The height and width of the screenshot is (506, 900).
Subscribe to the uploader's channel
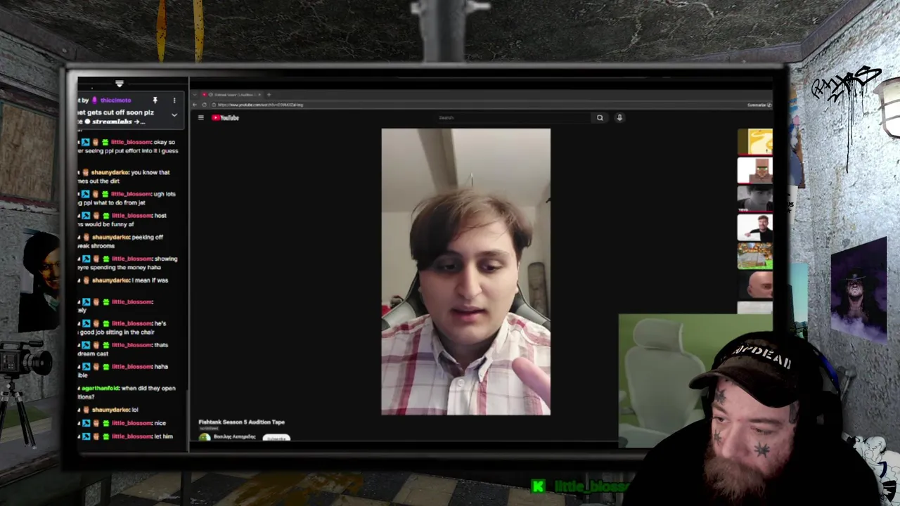(x=276, y=438)
